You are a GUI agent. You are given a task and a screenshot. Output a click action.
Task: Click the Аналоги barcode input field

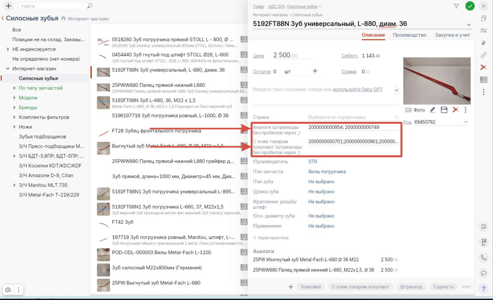pyautogui.click(x=353, y=127)
